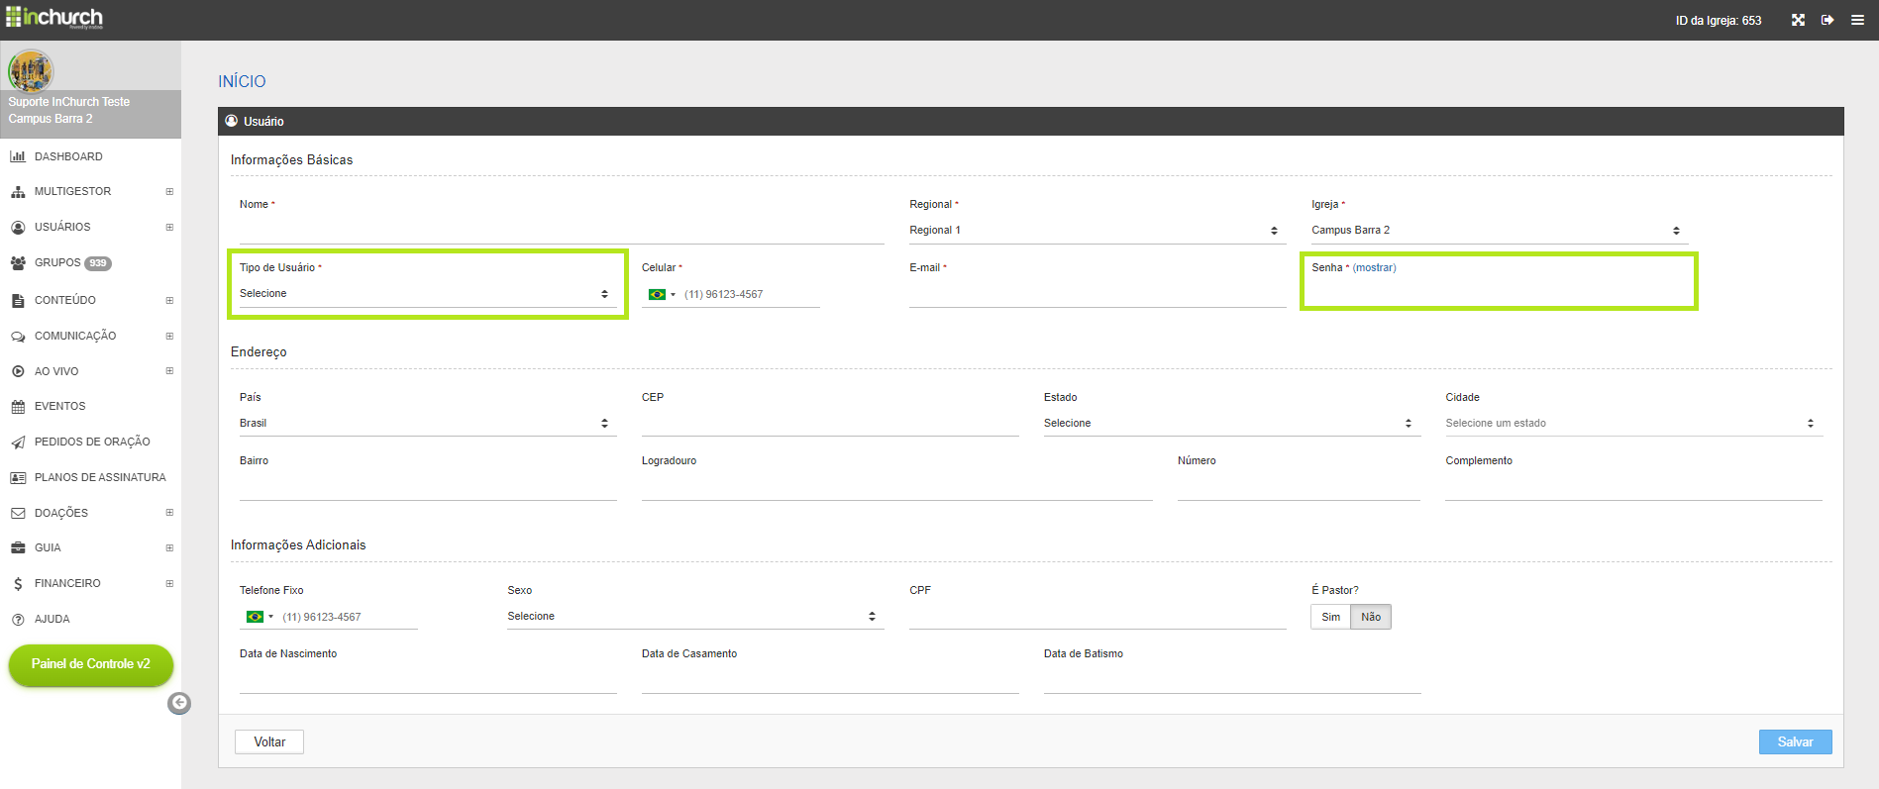Click the Logradouro input field
This screenshot has width=1879, height=789.
click(896, 487)
